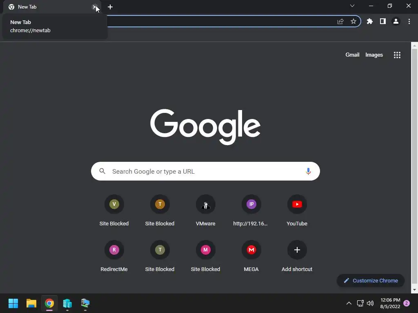This screenshot has height=313, width=418.
Task: Open the Gmail link
Action: [x=352, y=55]
